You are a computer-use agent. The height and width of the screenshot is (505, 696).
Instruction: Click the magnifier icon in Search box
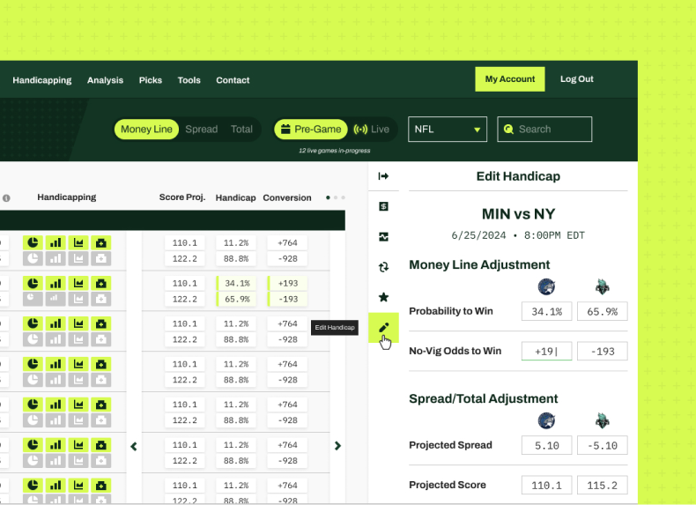pyautogui.click(x=508, y=130)
